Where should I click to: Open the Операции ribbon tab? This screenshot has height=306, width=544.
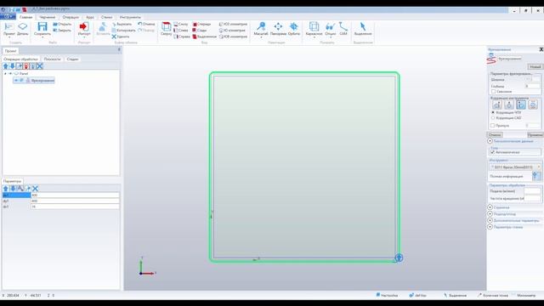(x=71, y=17)
